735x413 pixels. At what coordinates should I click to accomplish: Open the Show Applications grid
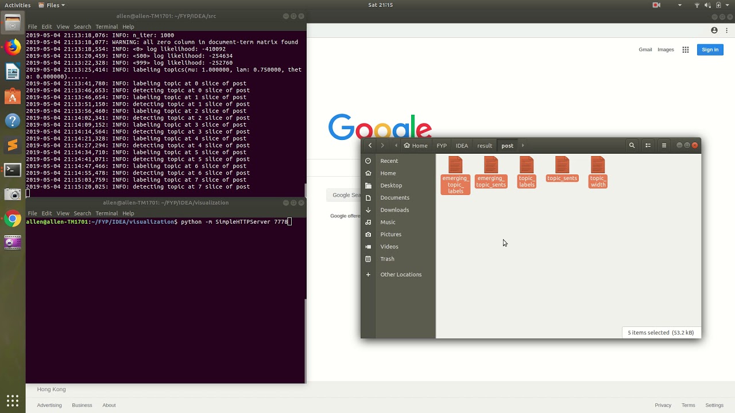[x=13, y=400]
